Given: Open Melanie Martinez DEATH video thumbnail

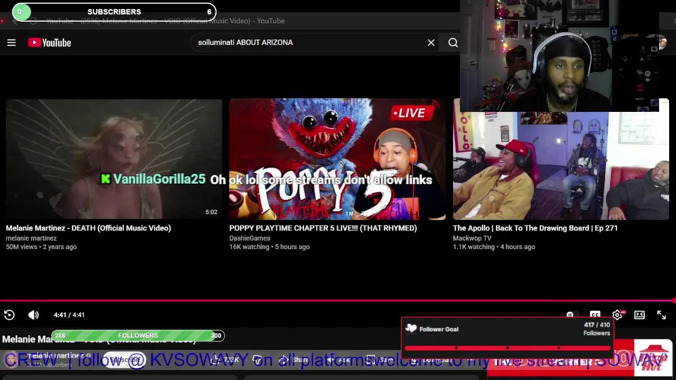Looking at the screenshot, I should 114,159.
